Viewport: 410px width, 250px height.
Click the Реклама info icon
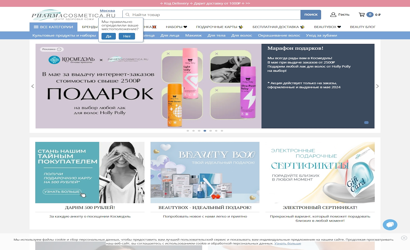pyautogui.click(x=59, y=49)
